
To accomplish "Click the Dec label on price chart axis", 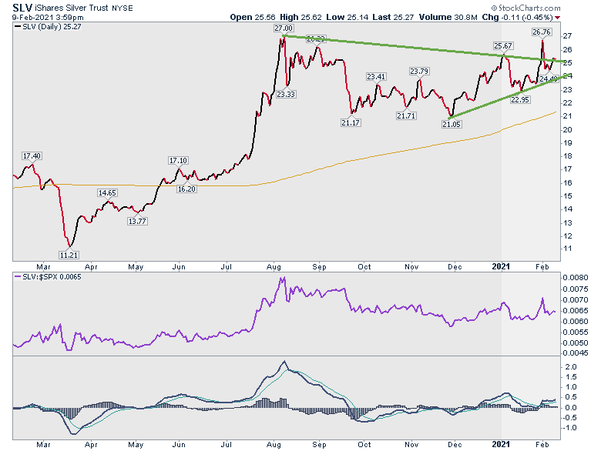I will coord(455,267).
